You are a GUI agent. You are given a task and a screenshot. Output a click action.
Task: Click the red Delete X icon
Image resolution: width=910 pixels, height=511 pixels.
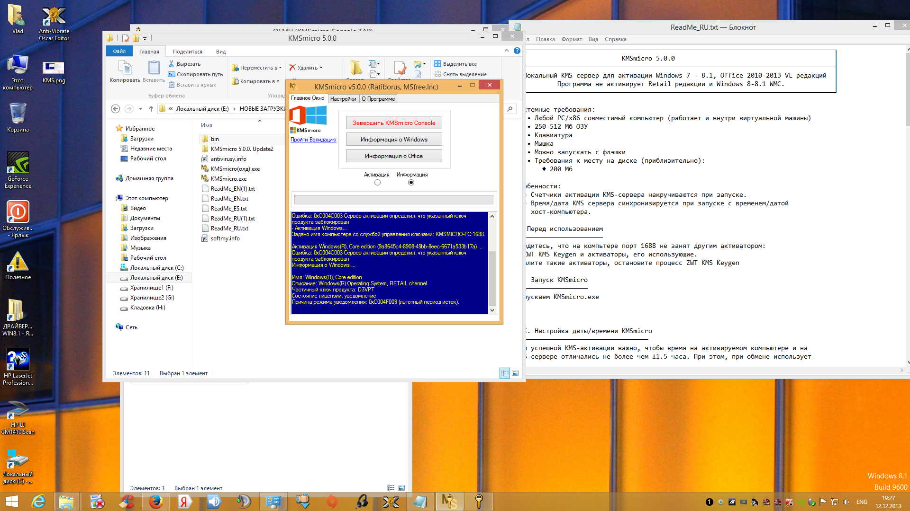(x=292, y=68)
